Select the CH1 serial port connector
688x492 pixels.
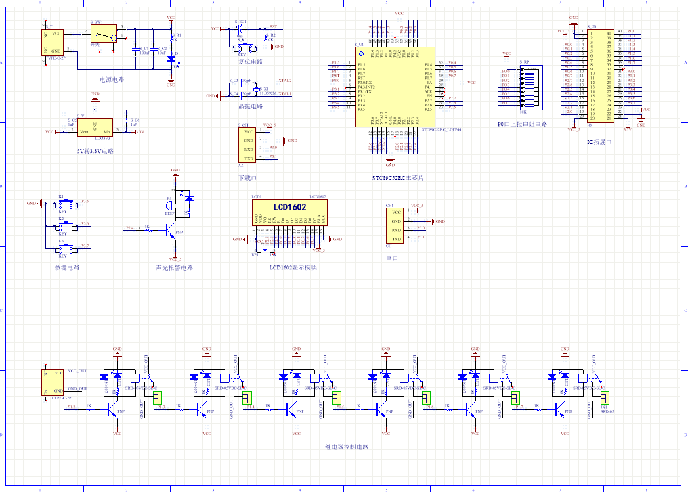click(395, 225)
